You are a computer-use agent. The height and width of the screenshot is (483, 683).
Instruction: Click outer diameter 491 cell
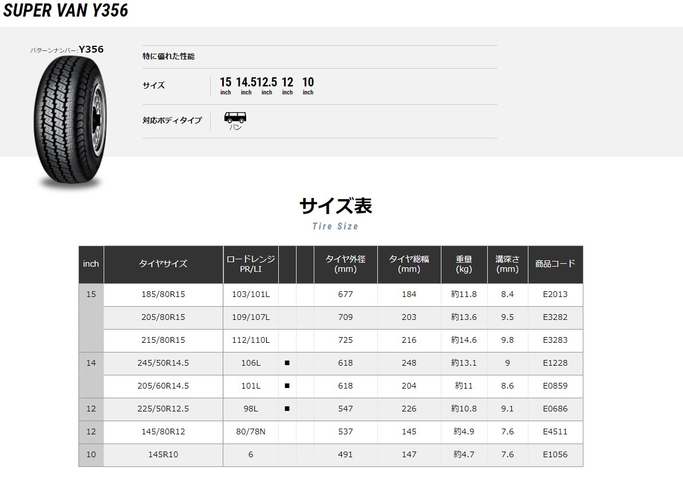tap(345, 455)
